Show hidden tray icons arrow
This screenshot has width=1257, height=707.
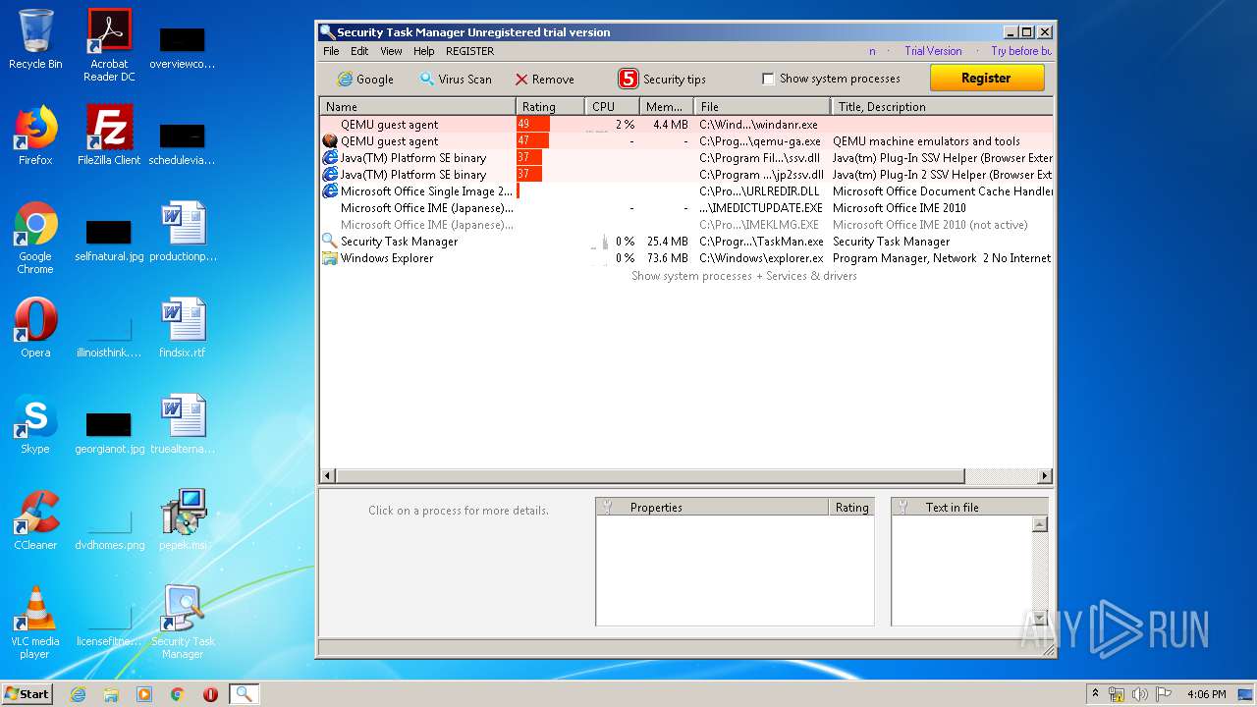pos(1096,693)
